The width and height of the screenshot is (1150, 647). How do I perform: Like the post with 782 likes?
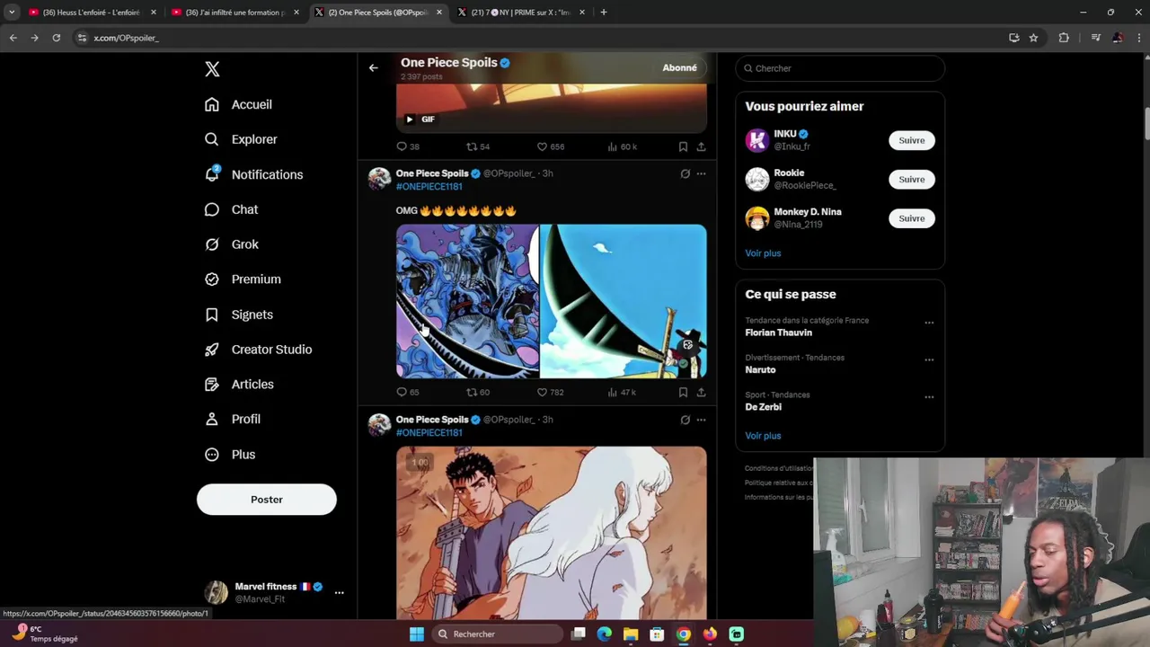(551, 392)
